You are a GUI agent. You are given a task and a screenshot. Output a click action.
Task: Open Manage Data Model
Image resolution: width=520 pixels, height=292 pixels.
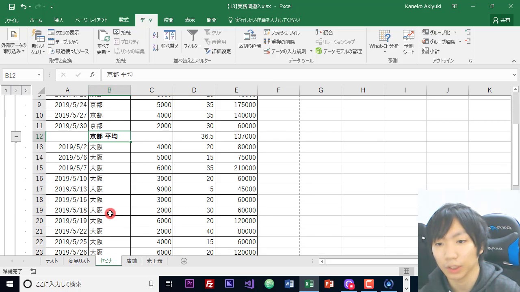coord(339,51)
